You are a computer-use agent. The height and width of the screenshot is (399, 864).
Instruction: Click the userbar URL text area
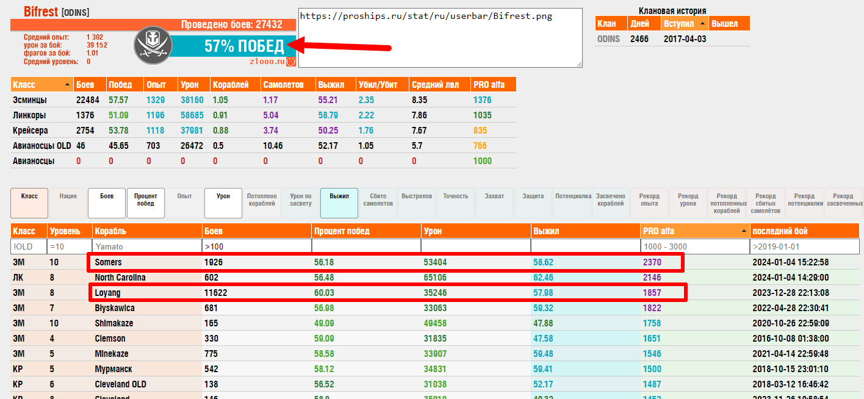pyautogui.click(x=441, y=38)
